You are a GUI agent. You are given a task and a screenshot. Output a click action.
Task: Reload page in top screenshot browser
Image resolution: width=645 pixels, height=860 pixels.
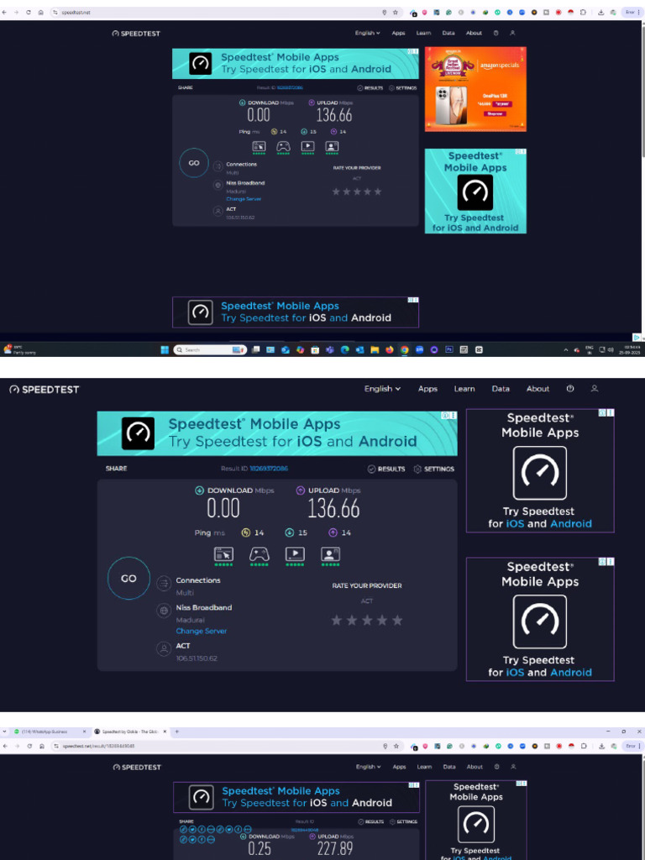pos(28,12)
